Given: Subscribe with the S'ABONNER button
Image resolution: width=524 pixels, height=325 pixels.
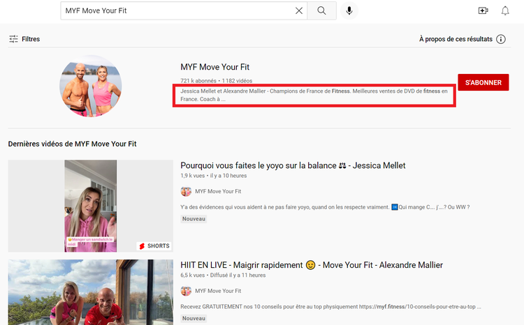Looking at the screenshot, I should tap(483, 82).
